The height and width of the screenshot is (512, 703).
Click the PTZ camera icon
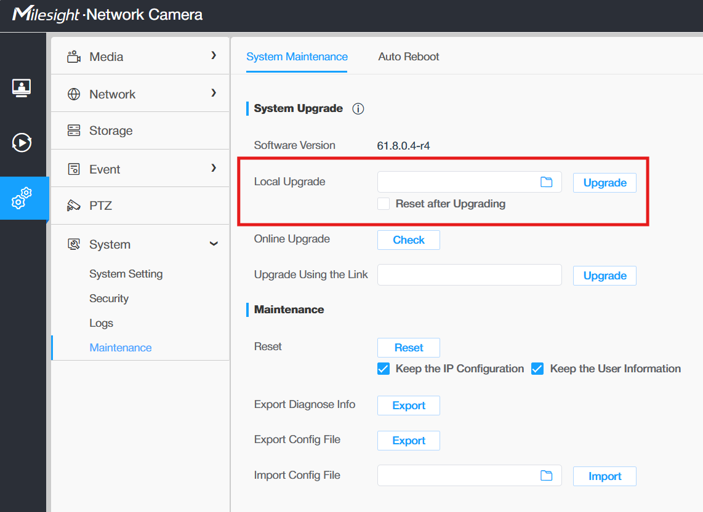(x=74, y=206)
